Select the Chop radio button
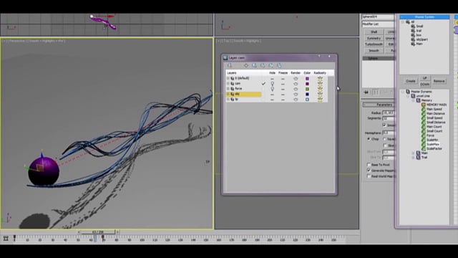Image resolution: width=458 pixels, height=258 pixels. pos(369,139)
